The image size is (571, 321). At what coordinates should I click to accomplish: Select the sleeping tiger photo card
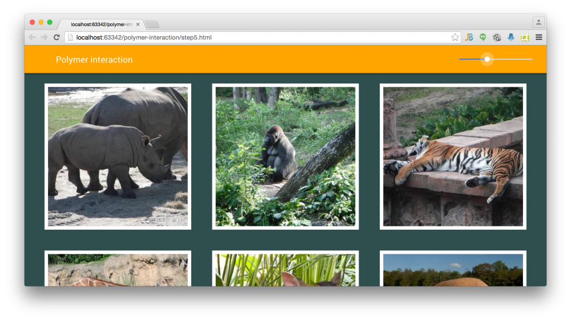pos(453,156)
